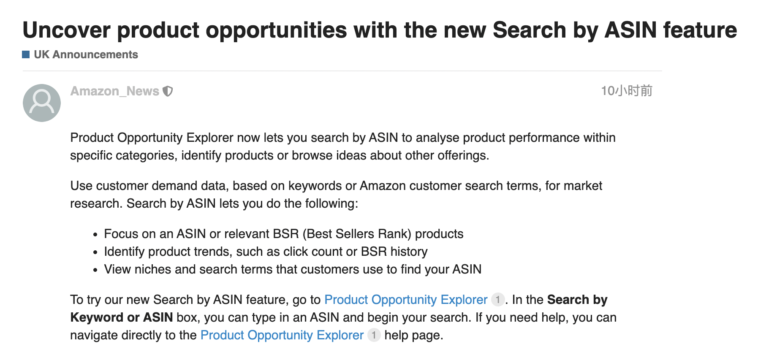766x363 pixels.
Task: Open the UK Announcements category
Action: 86,54
